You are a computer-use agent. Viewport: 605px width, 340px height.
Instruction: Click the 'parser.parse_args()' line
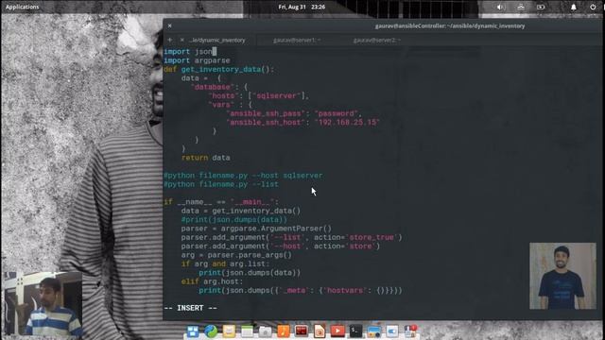tap(236, 255)
